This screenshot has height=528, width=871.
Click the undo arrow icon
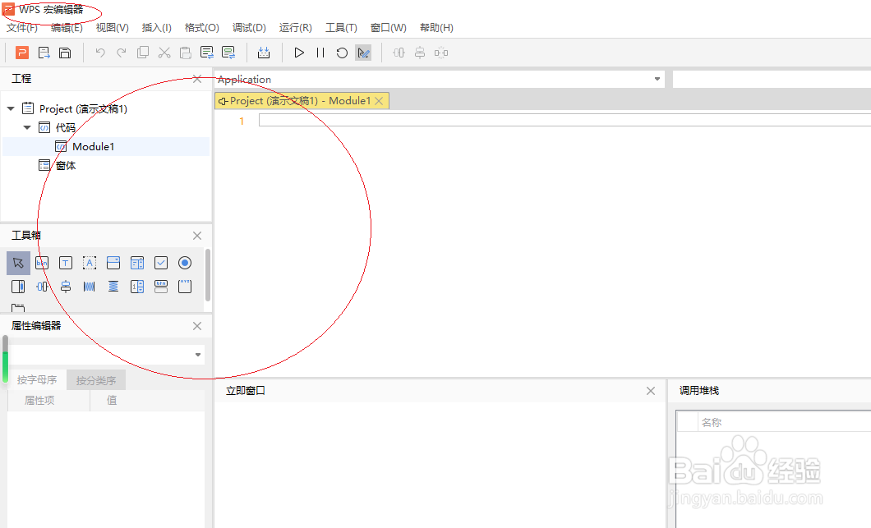[x=100, y=53]
